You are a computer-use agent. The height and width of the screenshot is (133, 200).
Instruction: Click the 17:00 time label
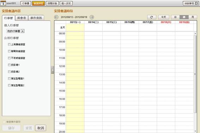62,107
